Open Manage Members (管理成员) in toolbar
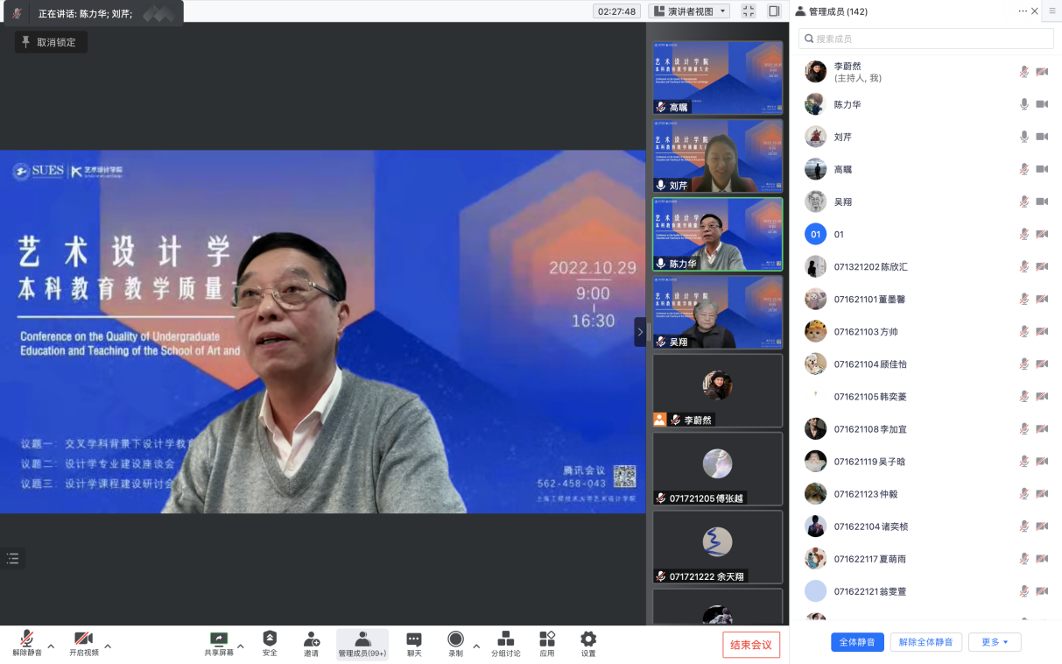Screen dimensions: 1062x664 click(362, 642)
